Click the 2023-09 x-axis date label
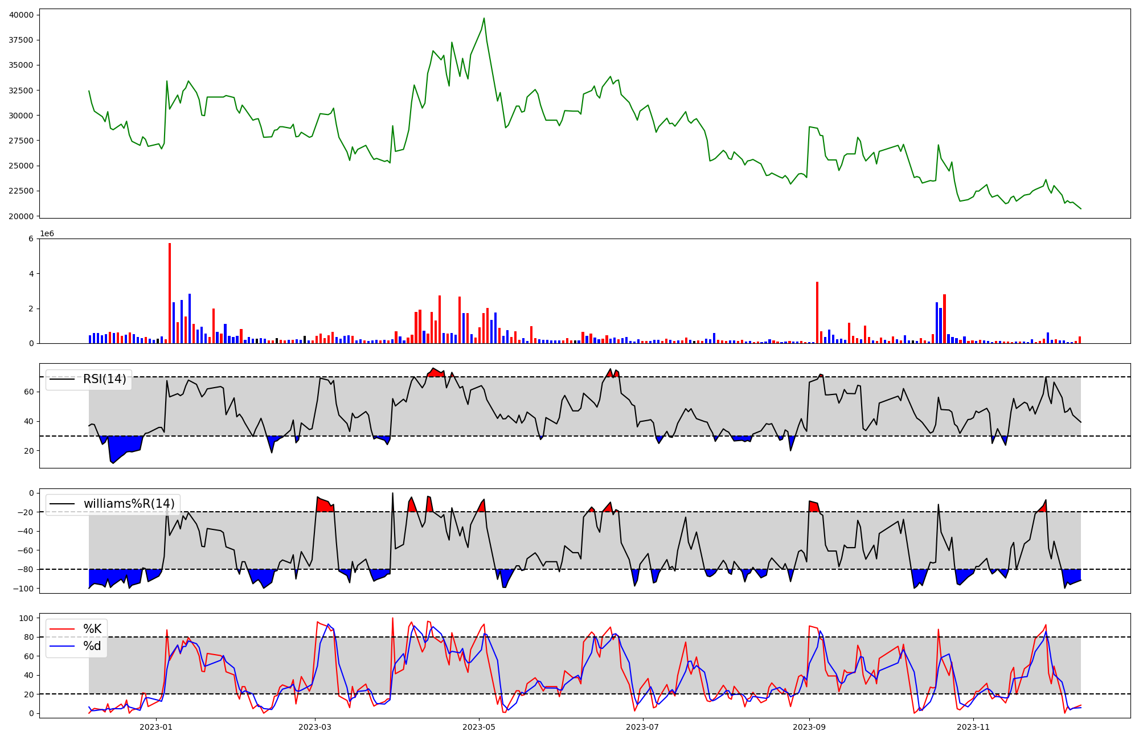Image resolution: width=1139 pixels, height=740 pixels. point(809,727)
